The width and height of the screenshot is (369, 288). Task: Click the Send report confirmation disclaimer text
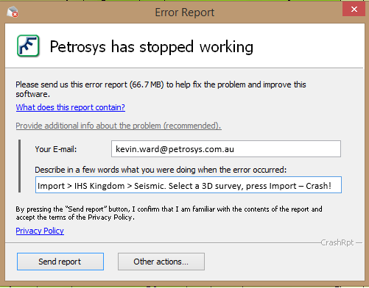pyautogui.click(x=169, y=213)
